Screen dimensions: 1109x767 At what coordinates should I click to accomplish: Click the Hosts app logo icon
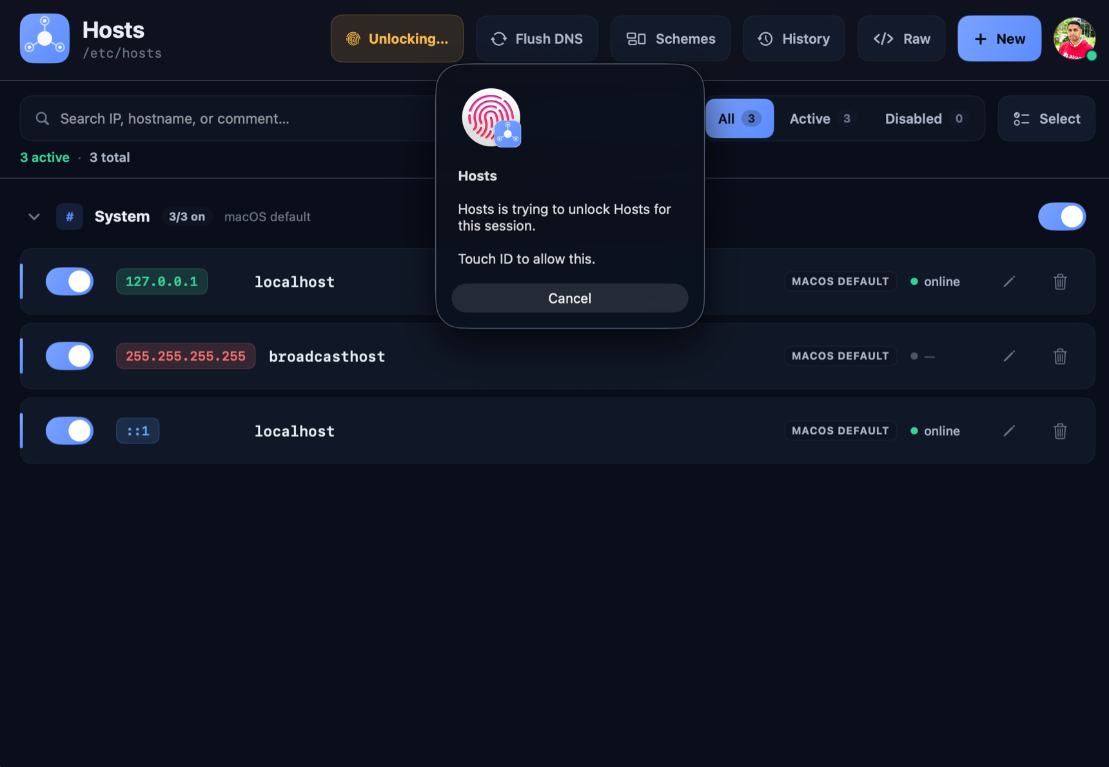(44, 39)
